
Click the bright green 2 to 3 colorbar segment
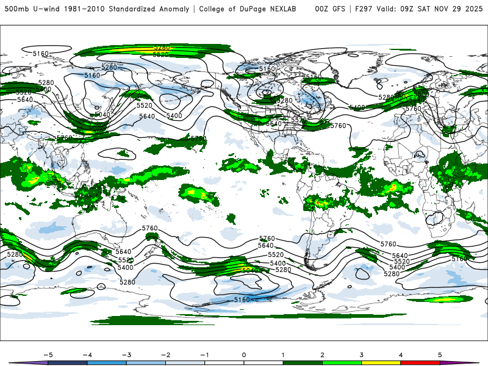pyautogui.click(x=342, y=363)
